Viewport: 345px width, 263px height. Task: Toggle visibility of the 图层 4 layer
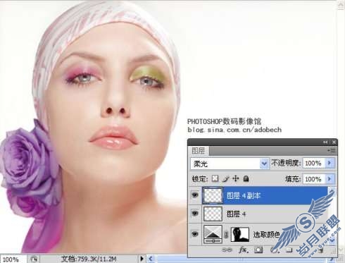[195, 214]
